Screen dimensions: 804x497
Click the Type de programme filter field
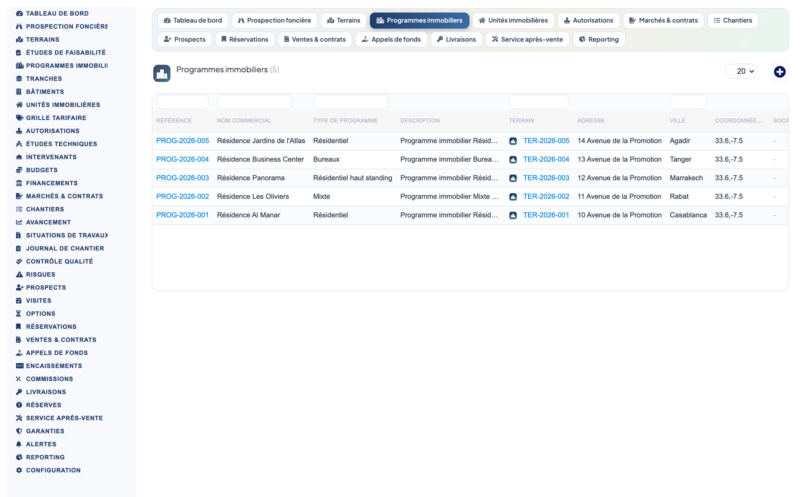351,102
